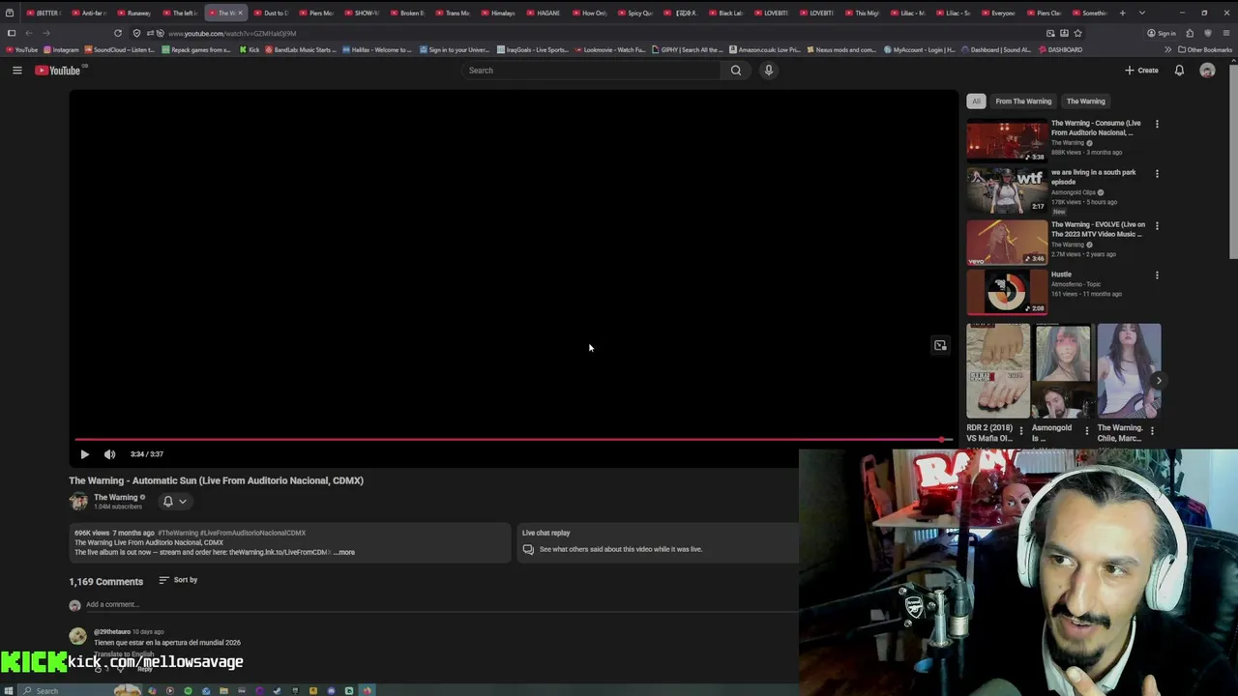The image size is (1238, 696).
Task: Mute the video using the speaker icon
Action: tap(109, 454)
